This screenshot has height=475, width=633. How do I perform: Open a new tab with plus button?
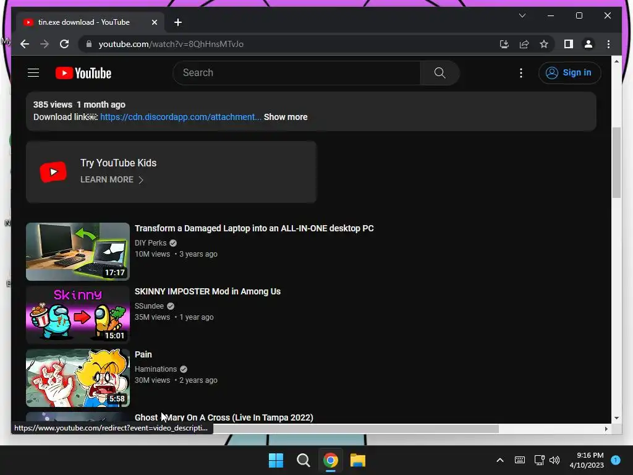[178, 22]
